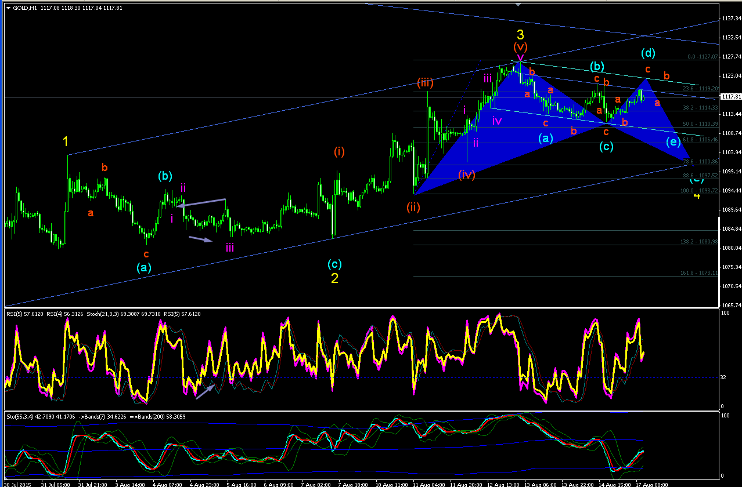The height and width of the screenshot is (487, 742).
Task: Click Fibonacci level 138.2 - 1080.98
Action: tap(700, 242)
